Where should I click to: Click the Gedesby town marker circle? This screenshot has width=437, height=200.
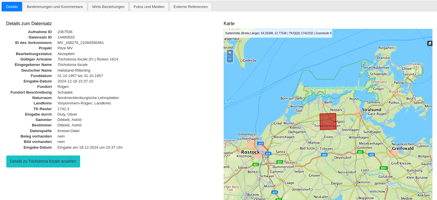click(241, 60)
